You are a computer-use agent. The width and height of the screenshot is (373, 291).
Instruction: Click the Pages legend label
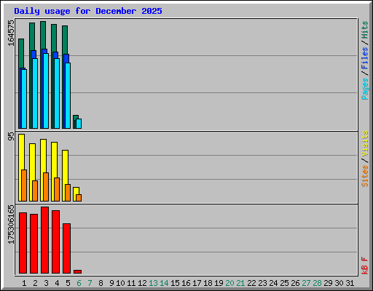pyautogui.click(x=365, y=89)
